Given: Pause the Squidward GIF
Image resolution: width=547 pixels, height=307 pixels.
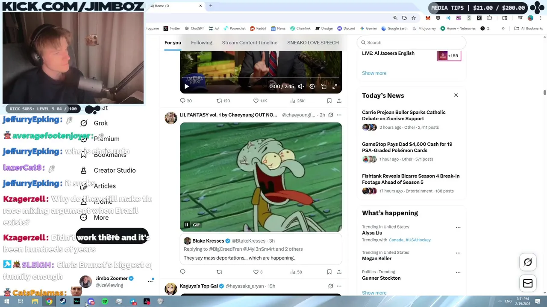Looking at the screenshot, I should [187, 225].
